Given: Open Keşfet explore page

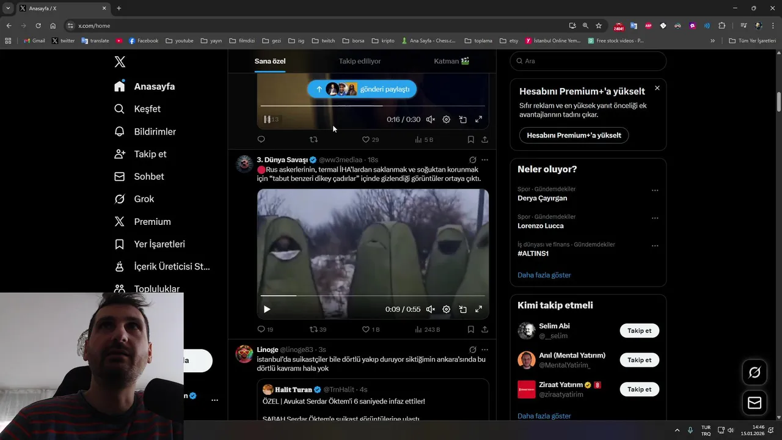Looking at the screenshot, I should 137,109.
